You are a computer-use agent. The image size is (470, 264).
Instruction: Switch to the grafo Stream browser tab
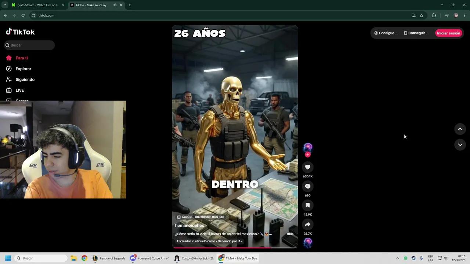pos(36,5)
